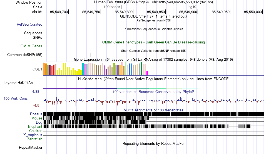The width and height of the screenshot is (264, 154).
Task: Click the Rhesus alignment block row
Action: 153,114
